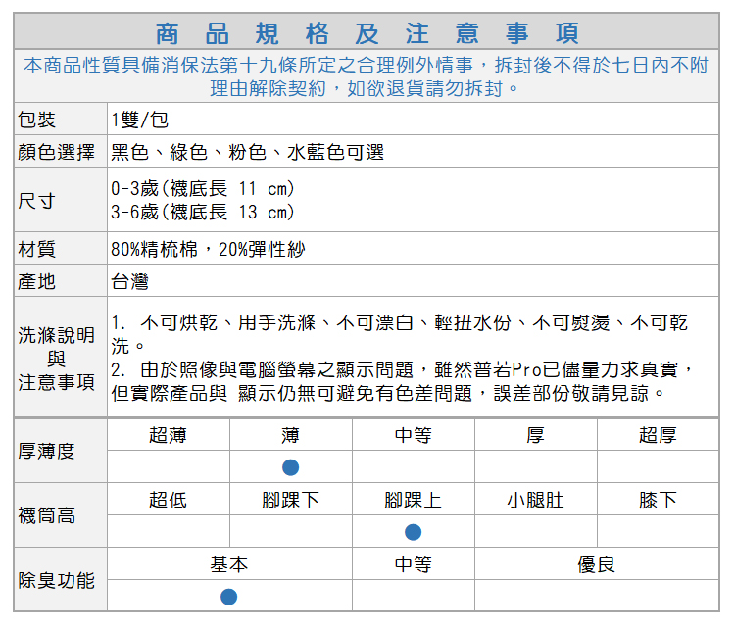Click the 80%精梳棉 material description

pyautogui.click(x=208, y=250)
